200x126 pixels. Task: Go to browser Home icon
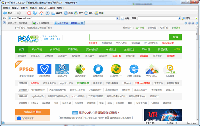tap(41, 13)
